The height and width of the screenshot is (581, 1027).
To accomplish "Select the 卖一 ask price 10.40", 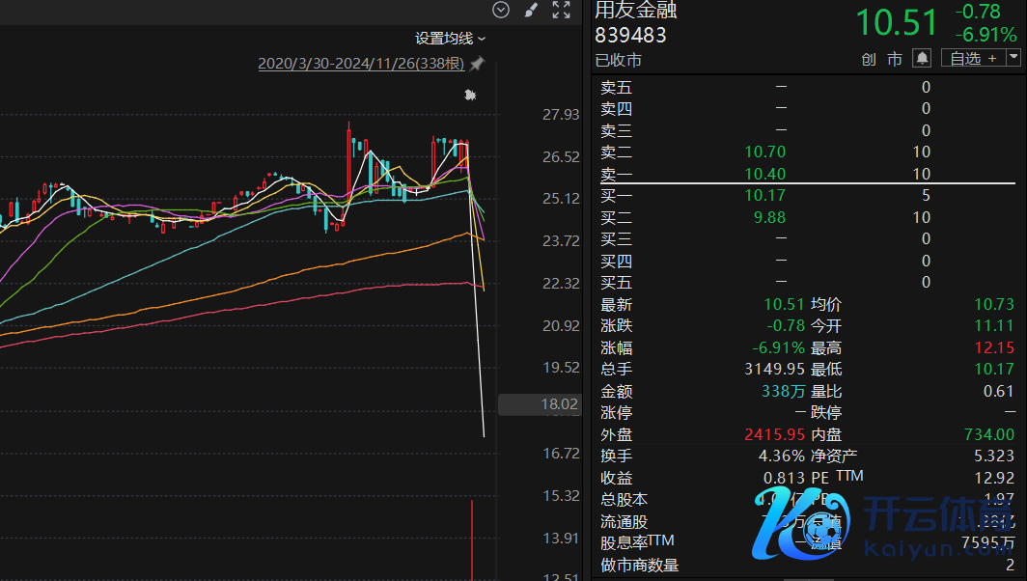I will coord(765,175).
